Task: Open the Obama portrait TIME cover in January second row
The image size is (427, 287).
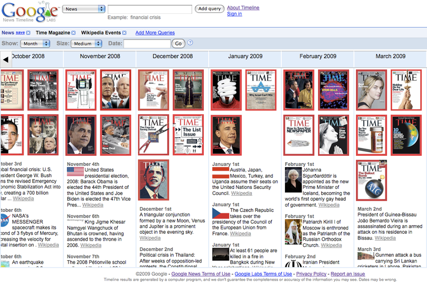Action: 226,135
